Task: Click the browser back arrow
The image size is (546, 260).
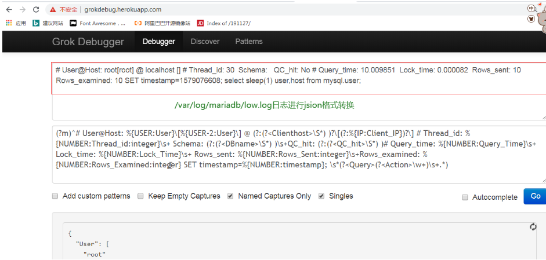Action: pos(9,10)
